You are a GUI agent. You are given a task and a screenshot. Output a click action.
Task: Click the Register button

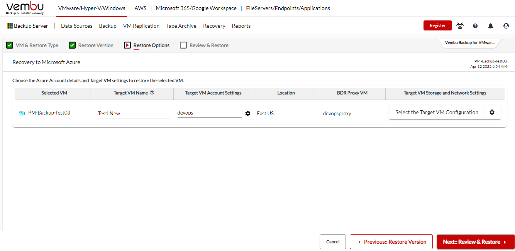(438, 25)
